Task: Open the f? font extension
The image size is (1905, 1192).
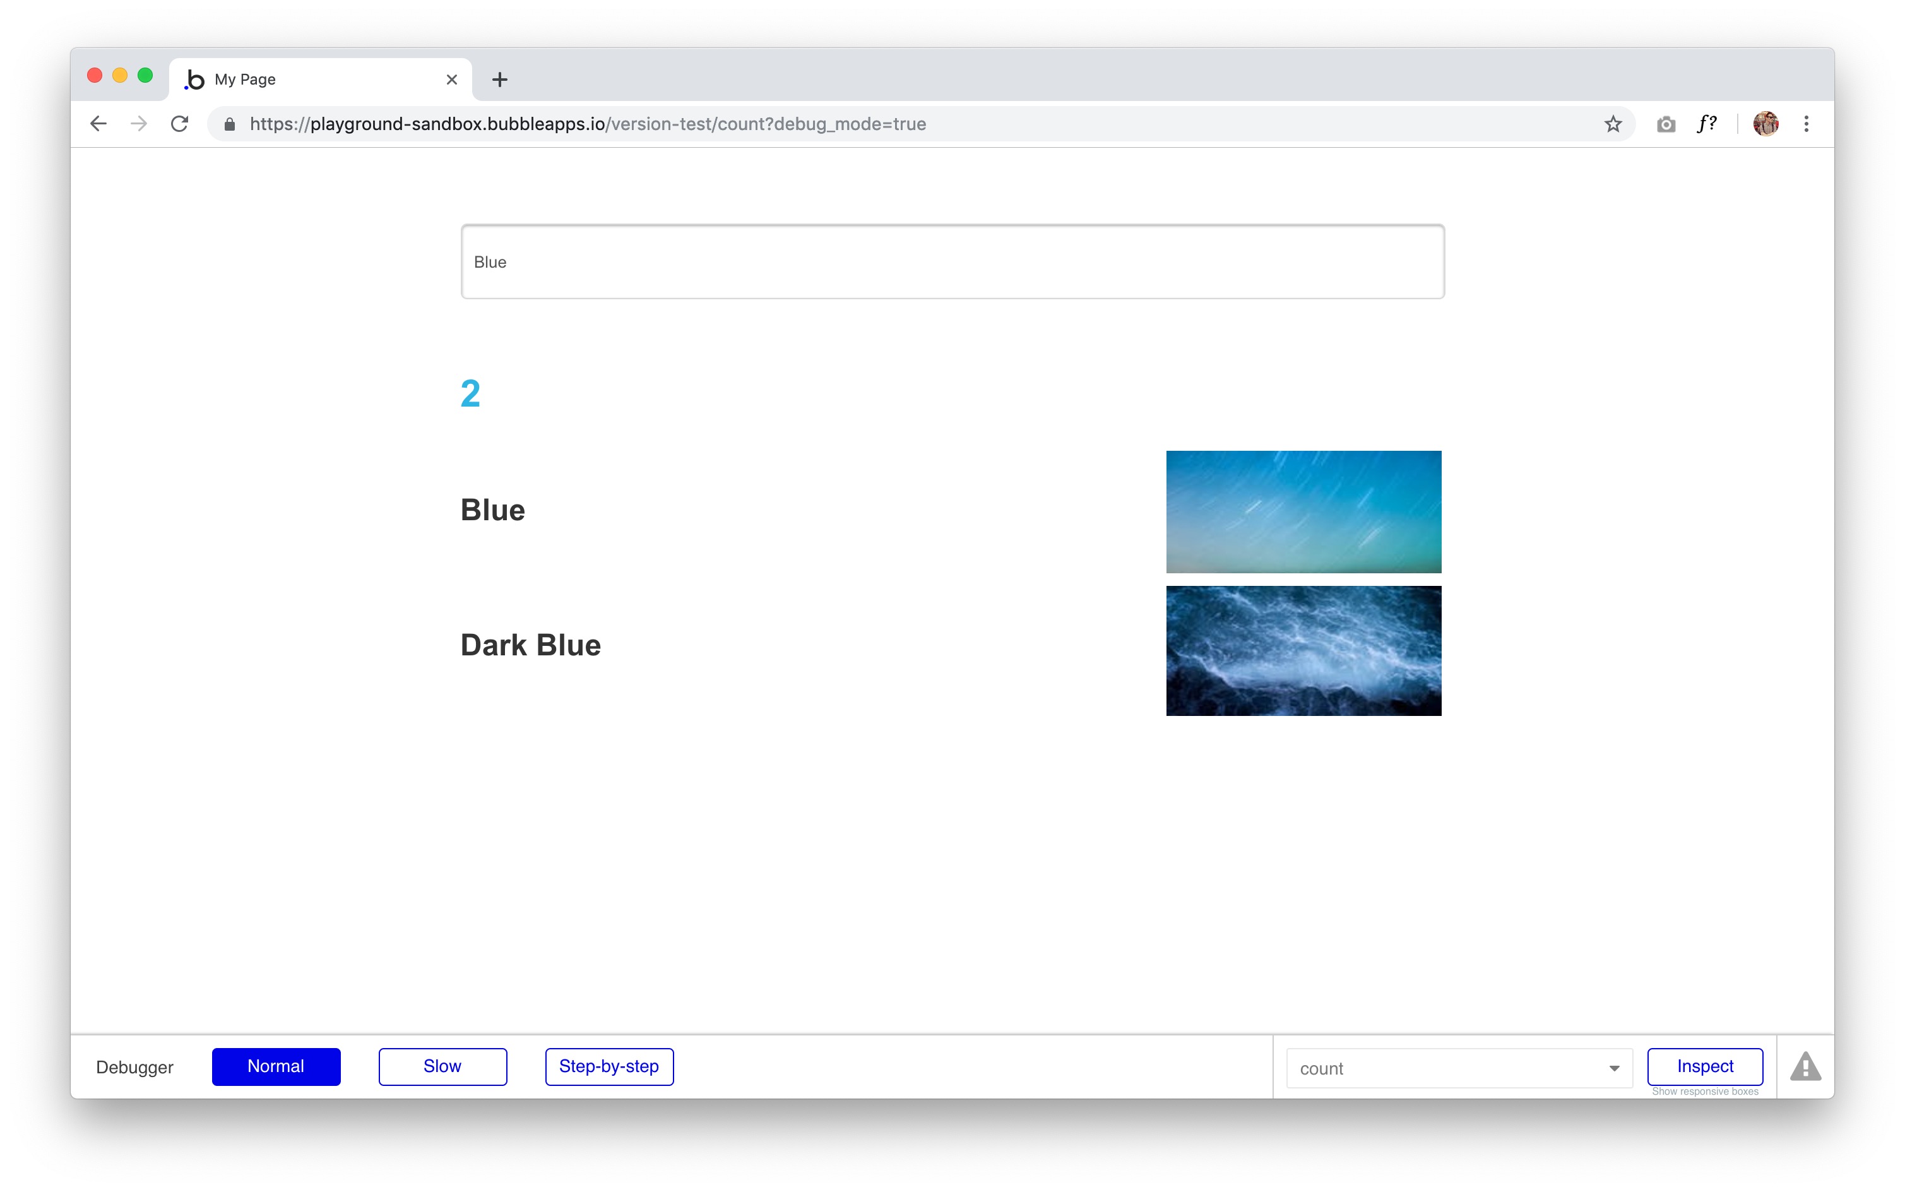Action: pyautogui.click(x=1706, y=124)
